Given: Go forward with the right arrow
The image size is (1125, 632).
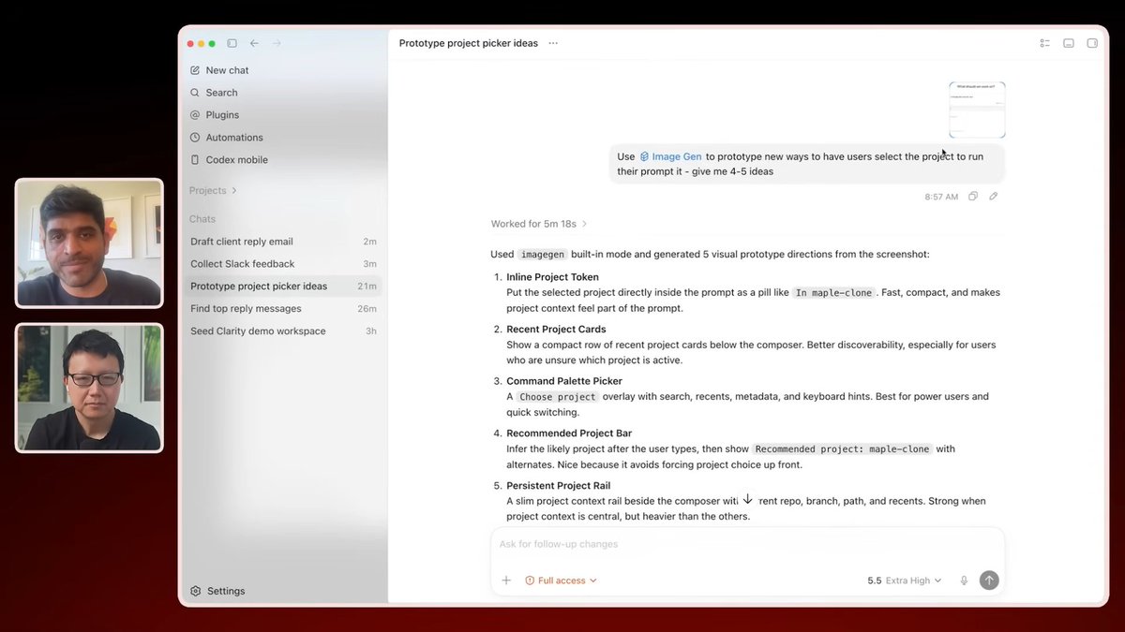Looking at the screenshot, I should point(277,43).
